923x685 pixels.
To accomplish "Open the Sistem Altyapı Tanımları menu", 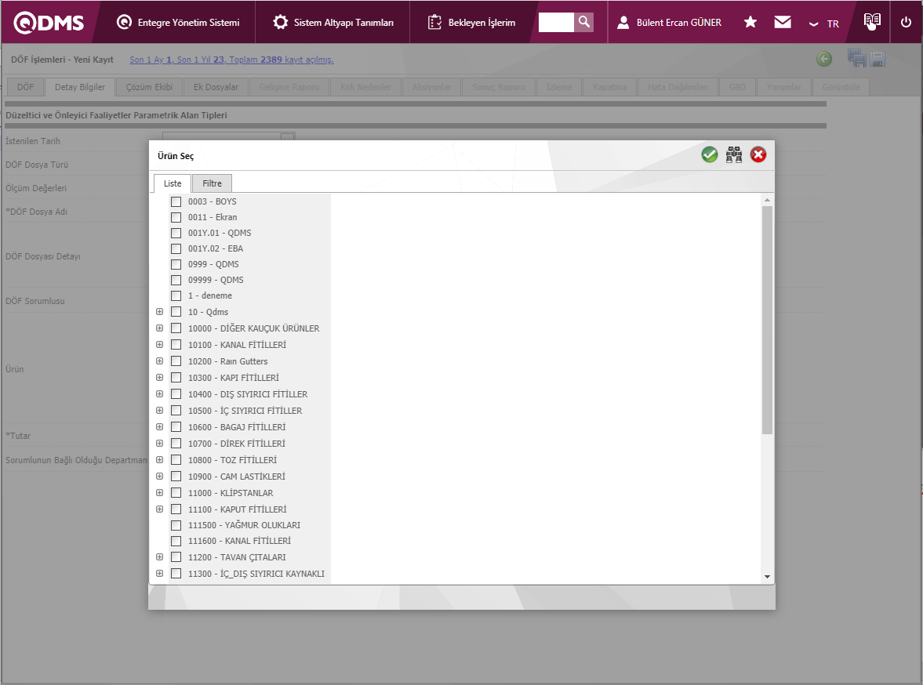I will (x=333, y=23).
